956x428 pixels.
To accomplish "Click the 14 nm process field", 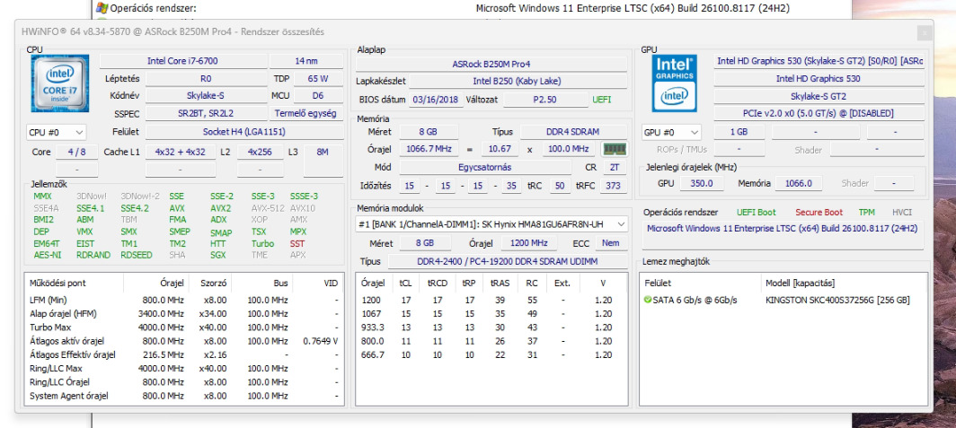I will (x=306, y=62).
